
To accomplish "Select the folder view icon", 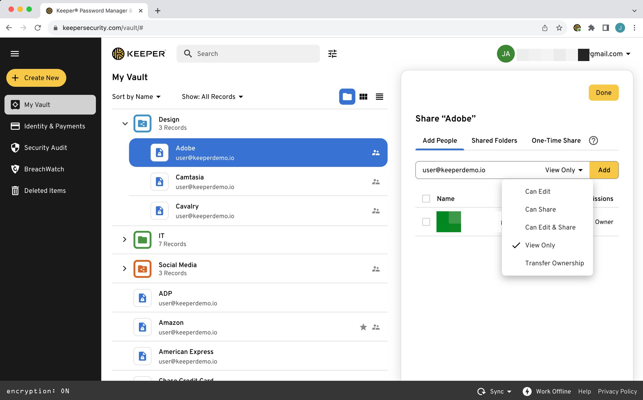I will pos(347,97).
